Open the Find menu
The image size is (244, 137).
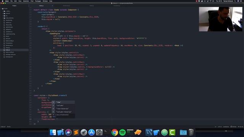[32, 1]
